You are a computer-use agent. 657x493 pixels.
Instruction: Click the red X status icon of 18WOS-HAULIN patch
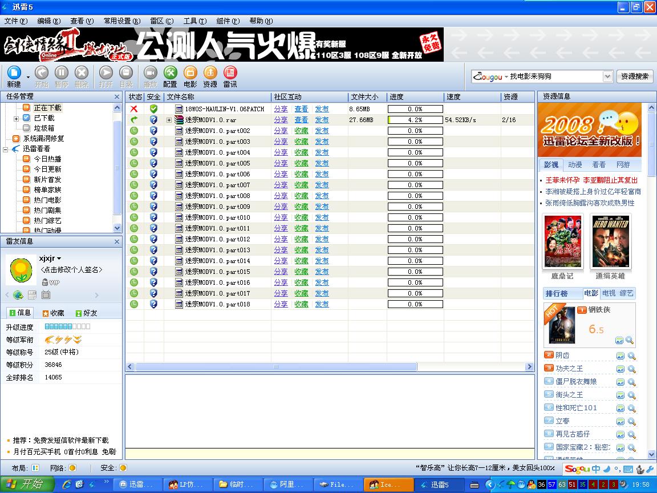pos(134,109)
